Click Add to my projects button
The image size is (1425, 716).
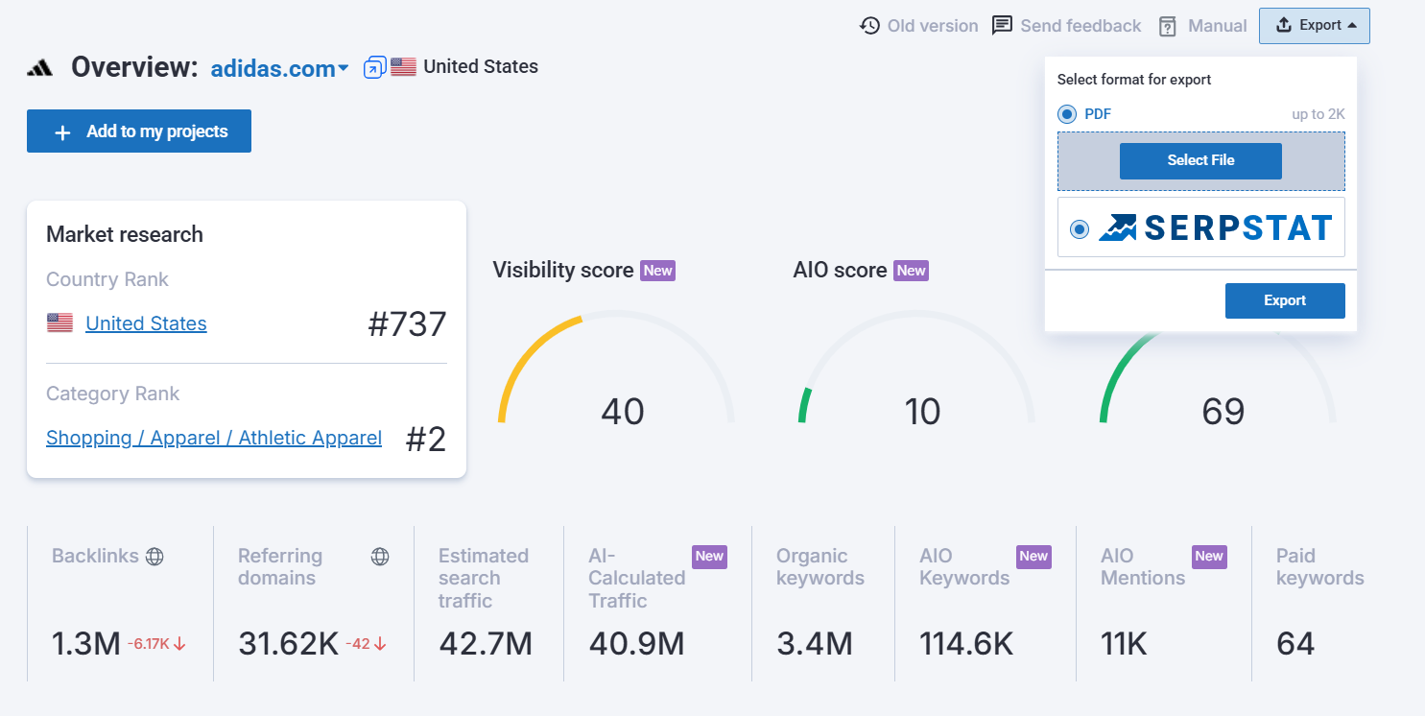coord(139,131)
